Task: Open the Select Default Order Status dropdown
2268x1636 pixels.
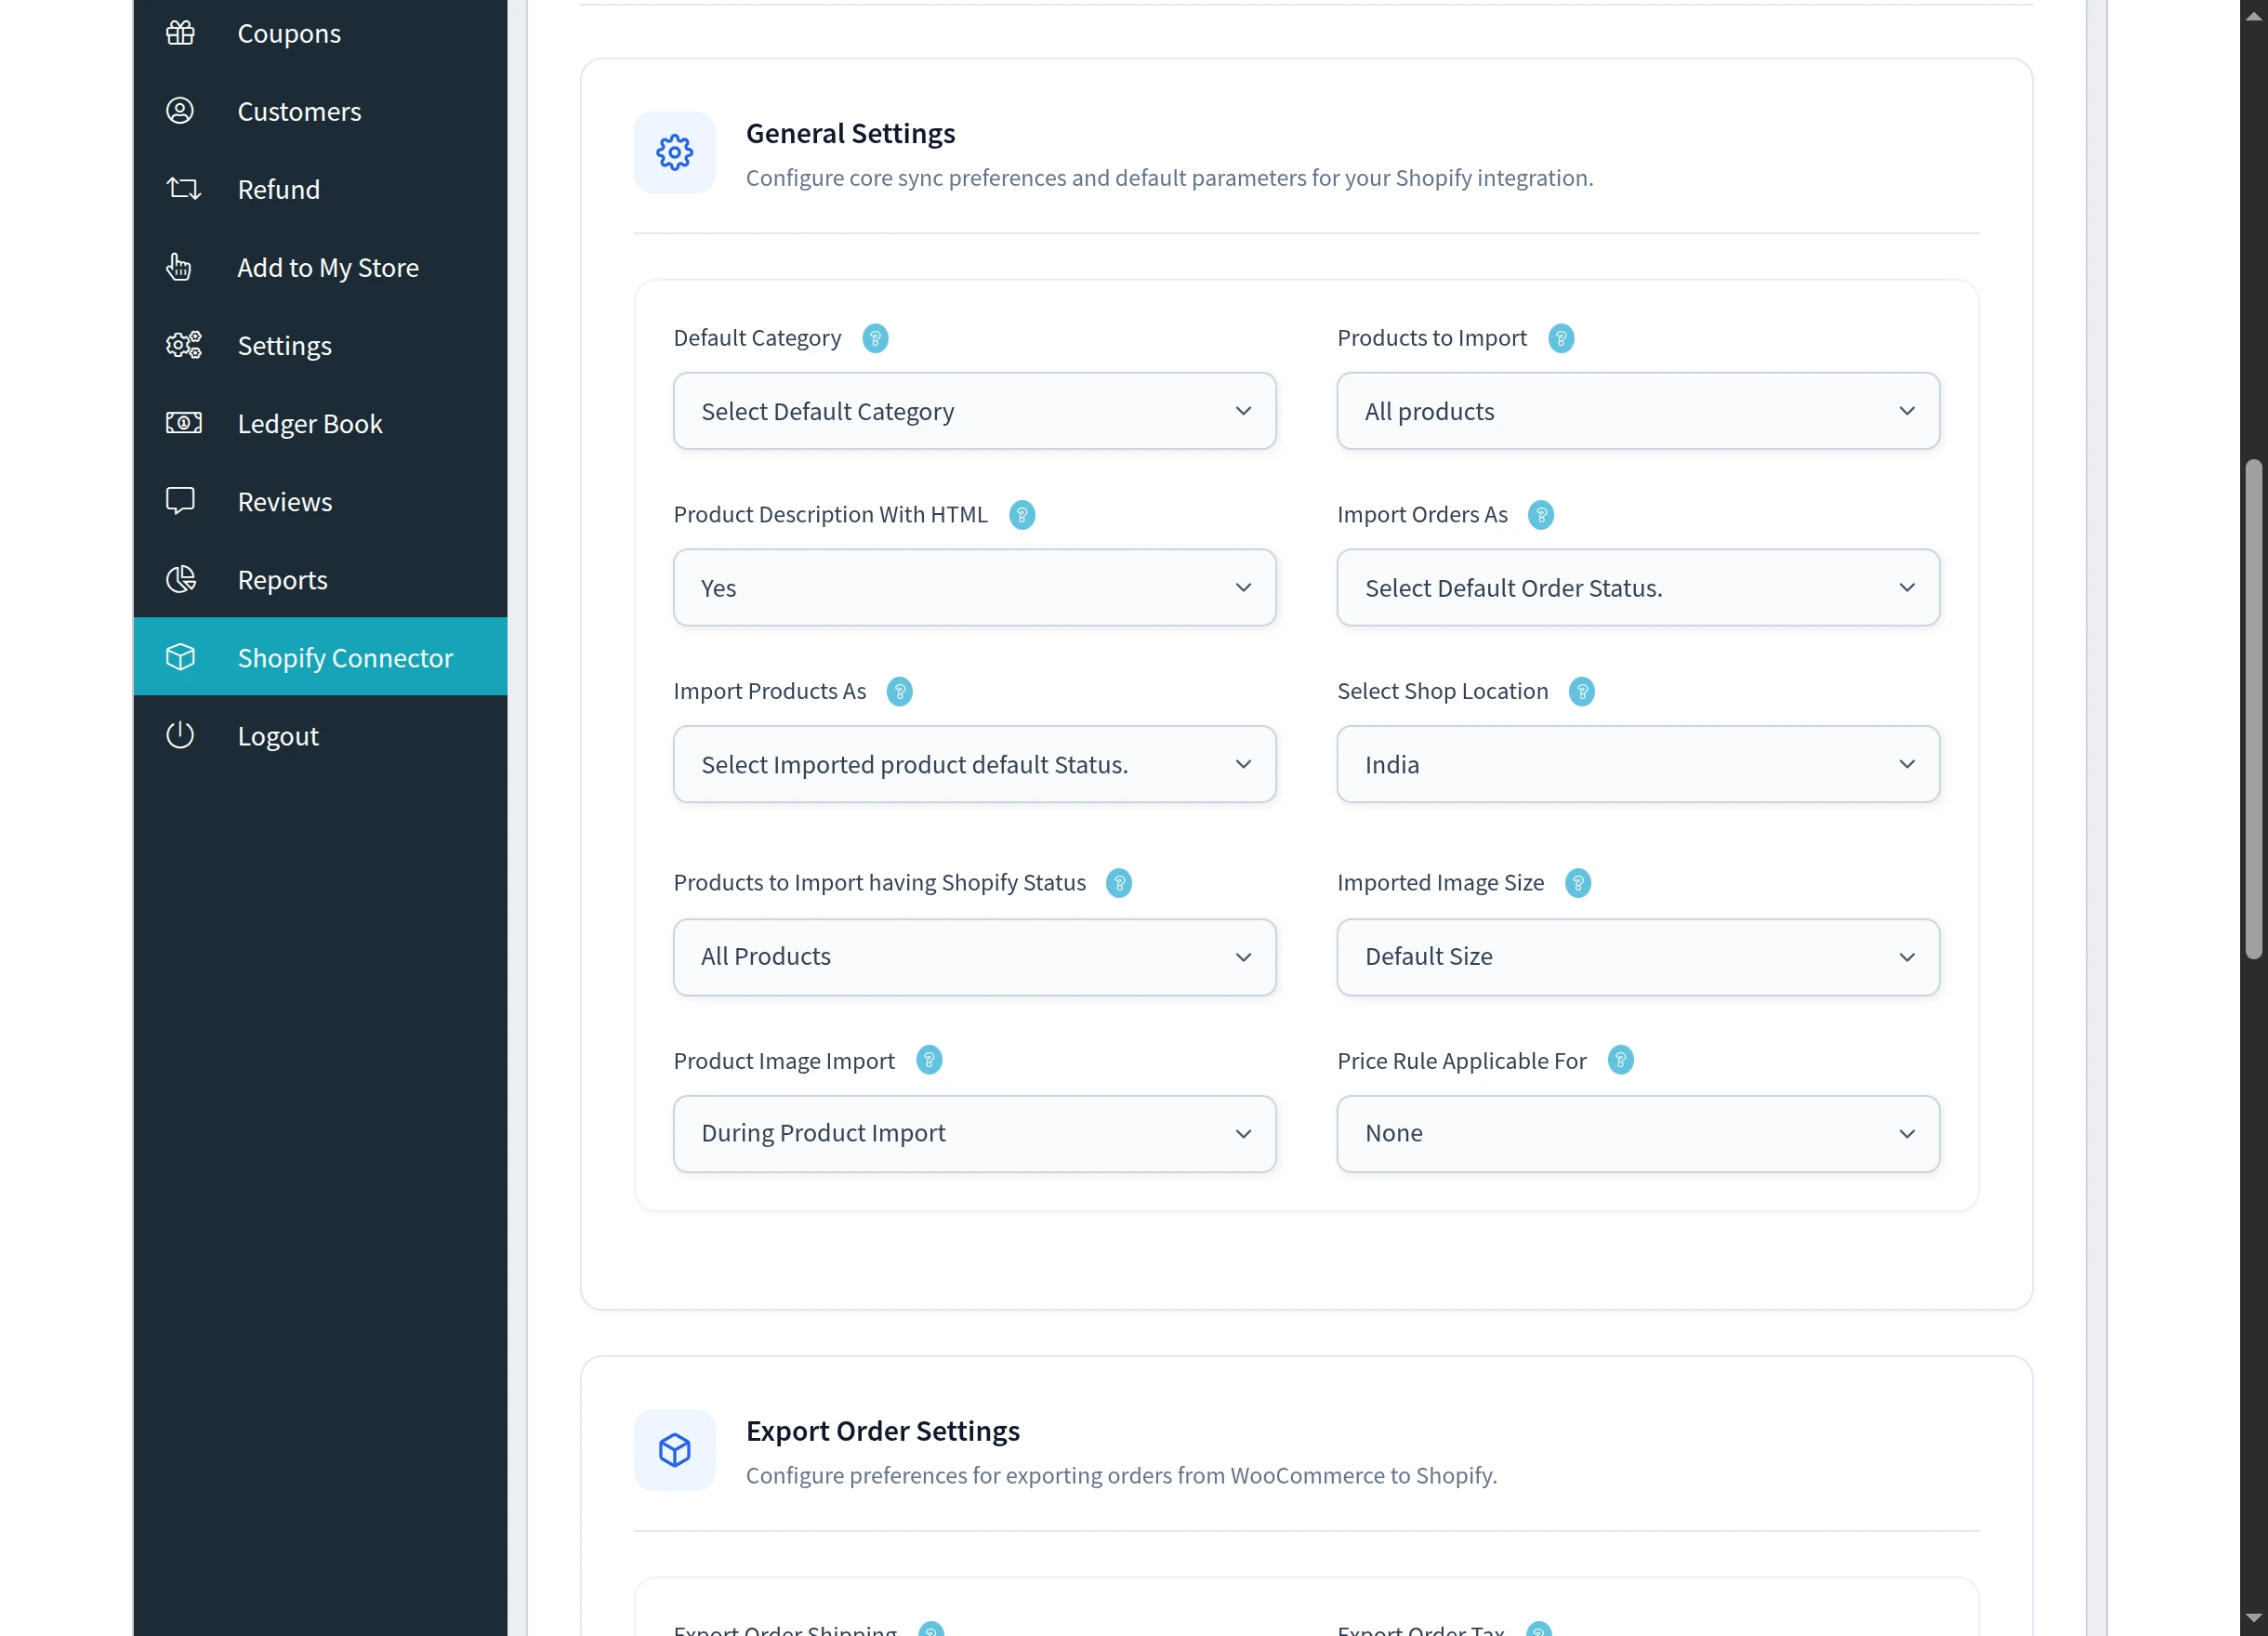Action: (1638, 588)
